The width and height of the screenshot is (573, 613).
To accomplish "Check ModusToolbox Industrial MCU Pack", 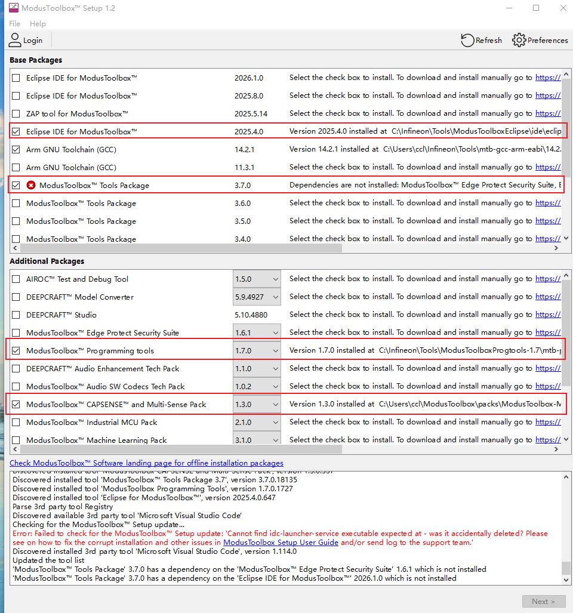I will [16, 422].
